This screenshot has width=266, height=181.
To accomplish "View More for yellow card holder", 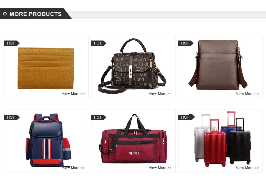I will [73, 94].
